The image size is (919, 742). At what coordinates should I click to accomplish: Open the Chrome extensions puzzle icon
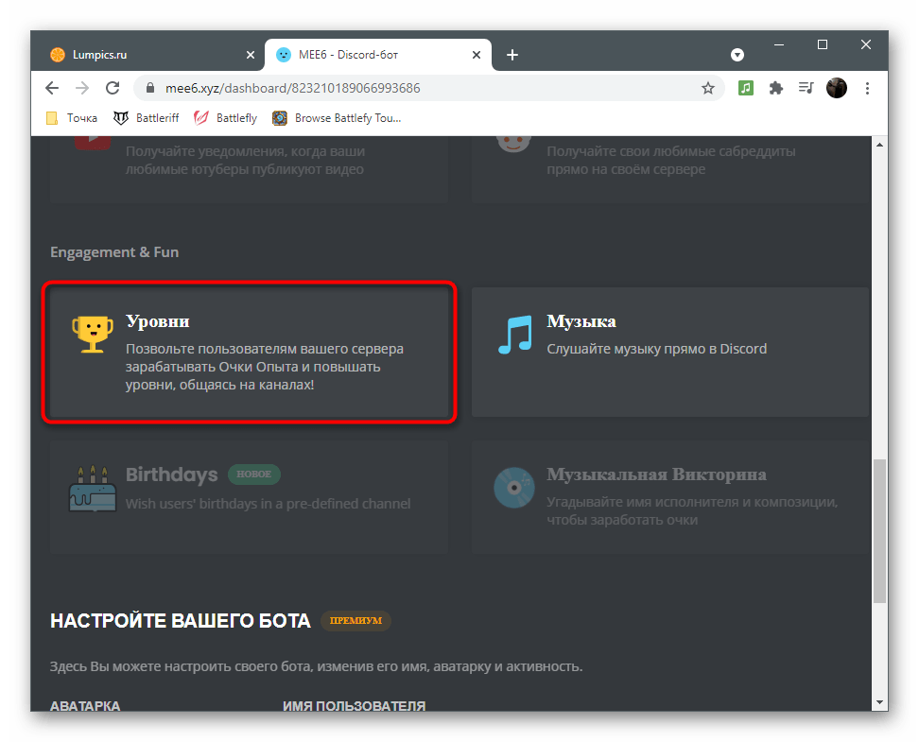[x=776, y=88]
